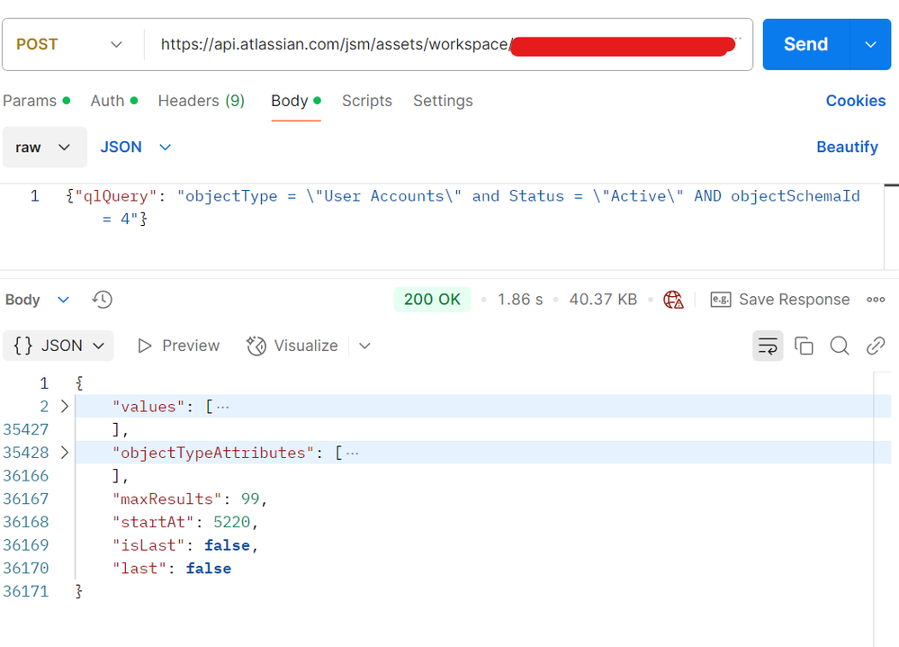Switch to the Auth tab

click(114, 101)
